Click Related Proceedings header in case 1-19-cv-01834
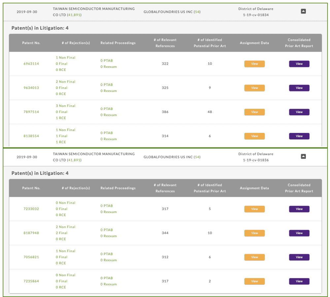330x297 pixels. tap(118, 43)
